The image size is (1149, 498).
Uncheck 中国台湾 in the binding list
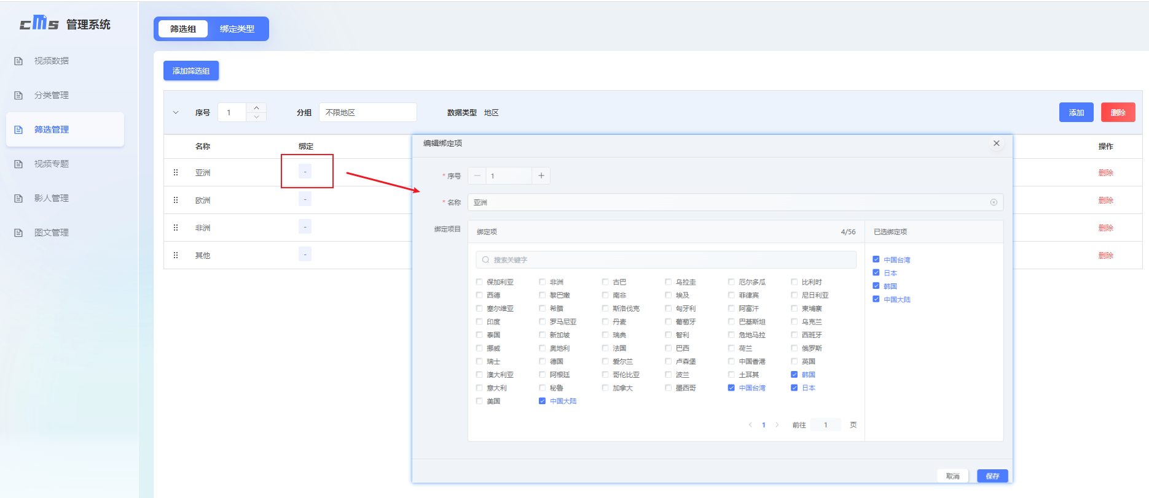731,388
